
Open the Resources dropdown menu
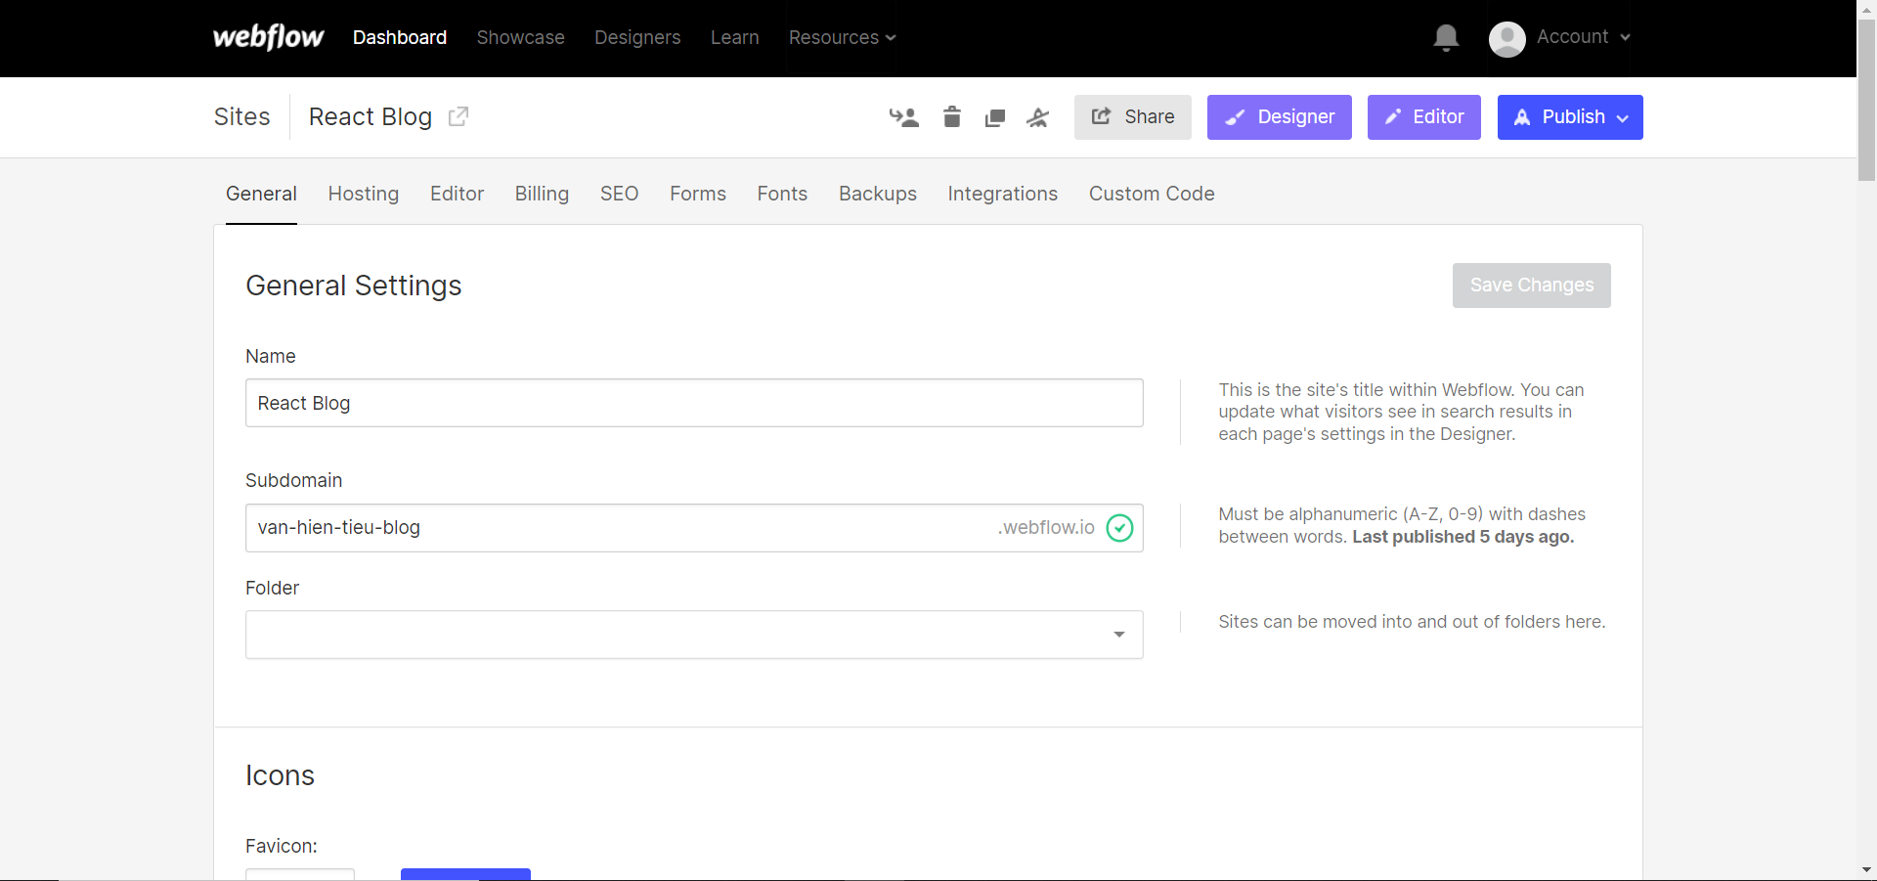coord(842,37)
